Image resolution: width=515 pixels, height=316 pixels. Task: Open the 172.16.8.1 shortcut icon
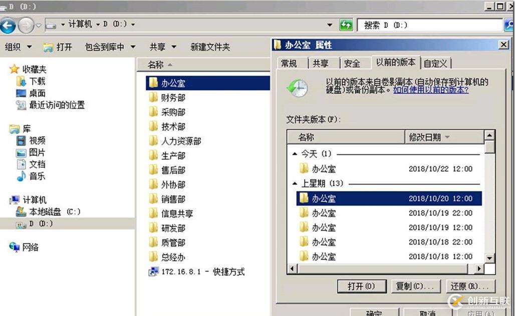click(x=153, y=271)
